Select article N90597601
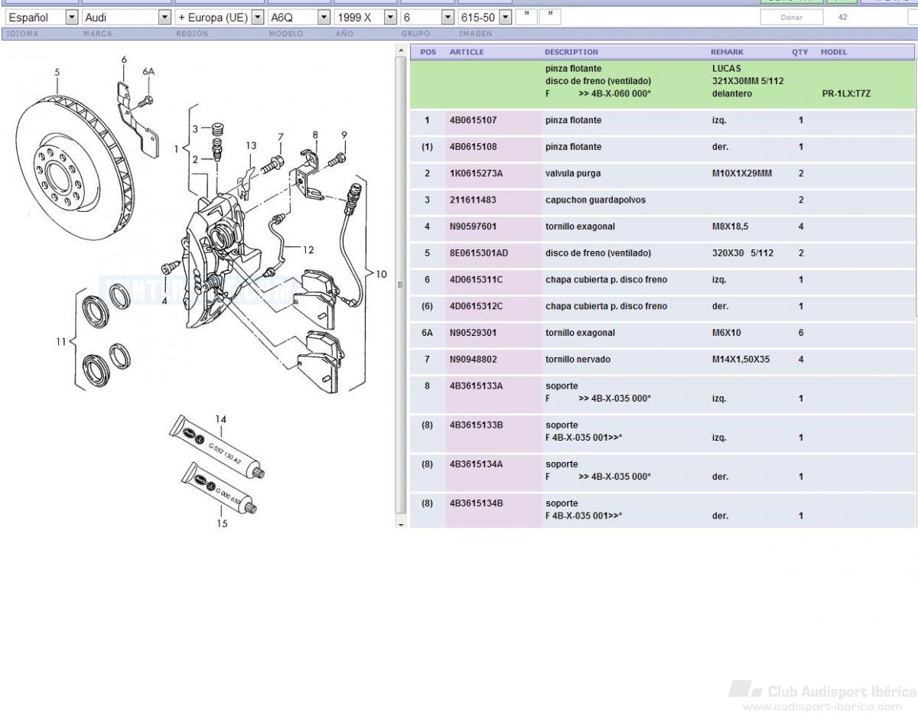Viewport: 918px width, 713px height. tap(473, 226)
